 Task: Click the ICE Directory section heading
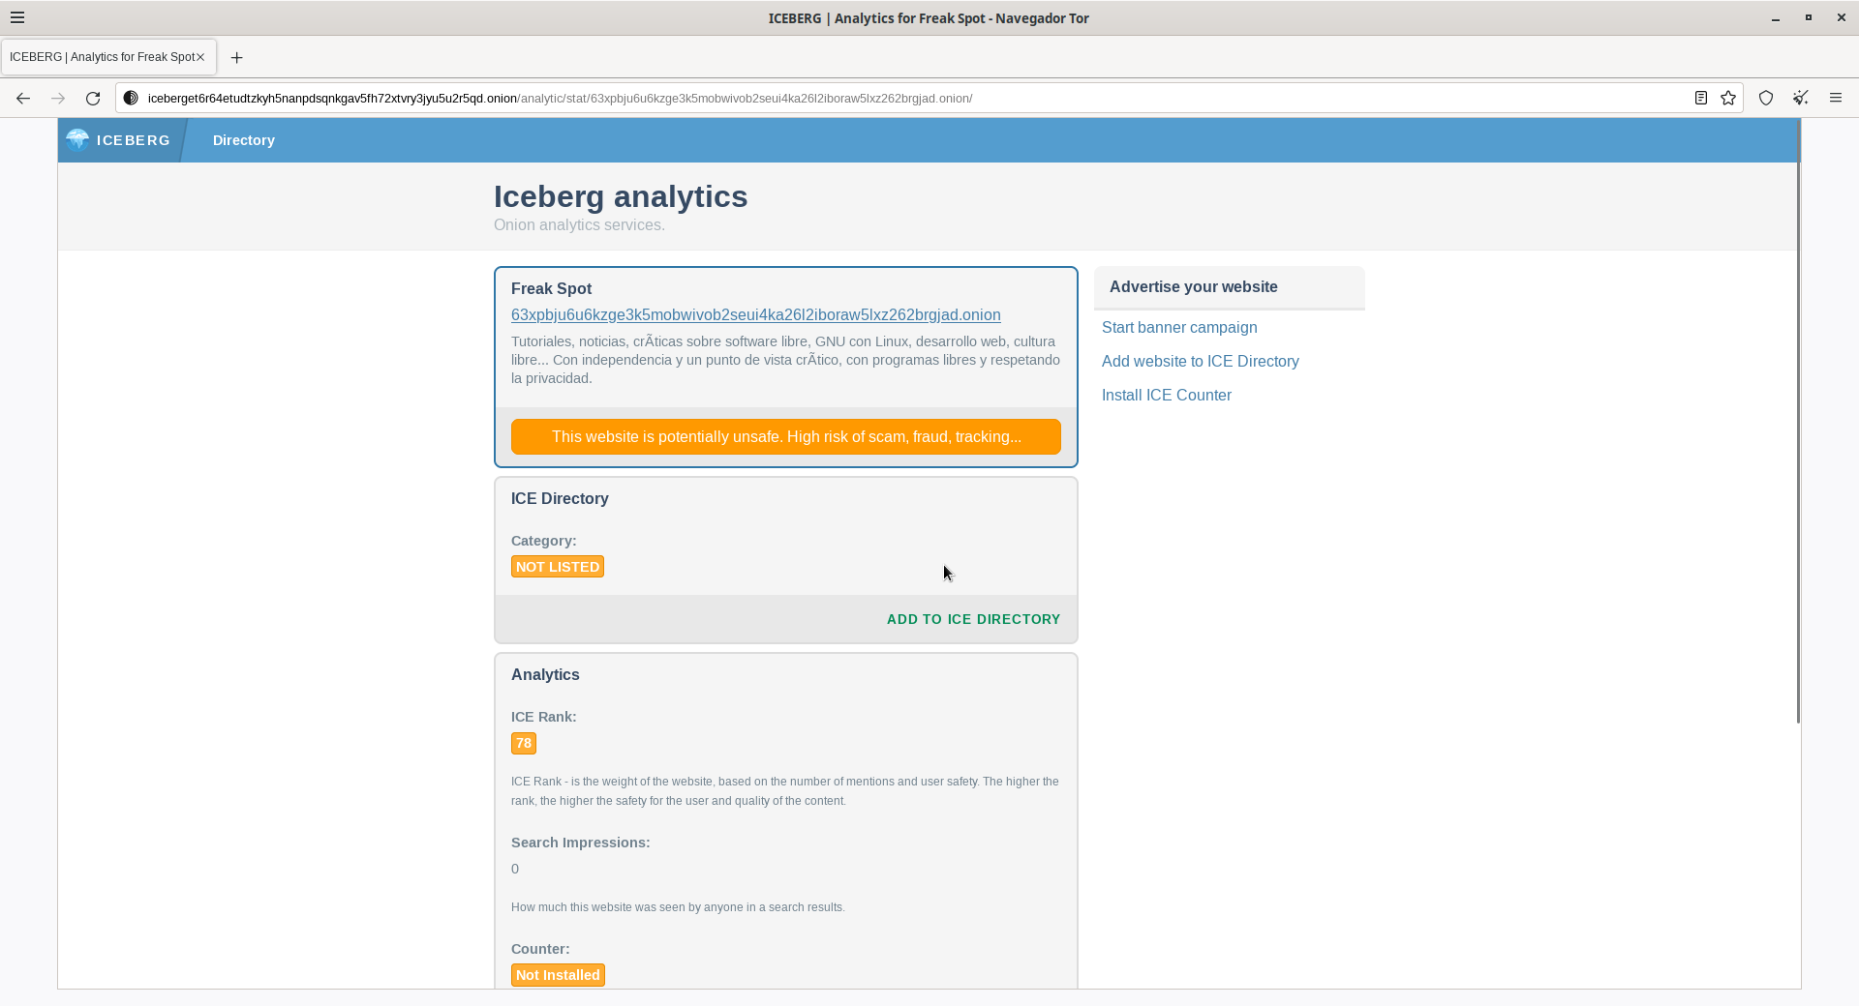(x=560, y=498)
